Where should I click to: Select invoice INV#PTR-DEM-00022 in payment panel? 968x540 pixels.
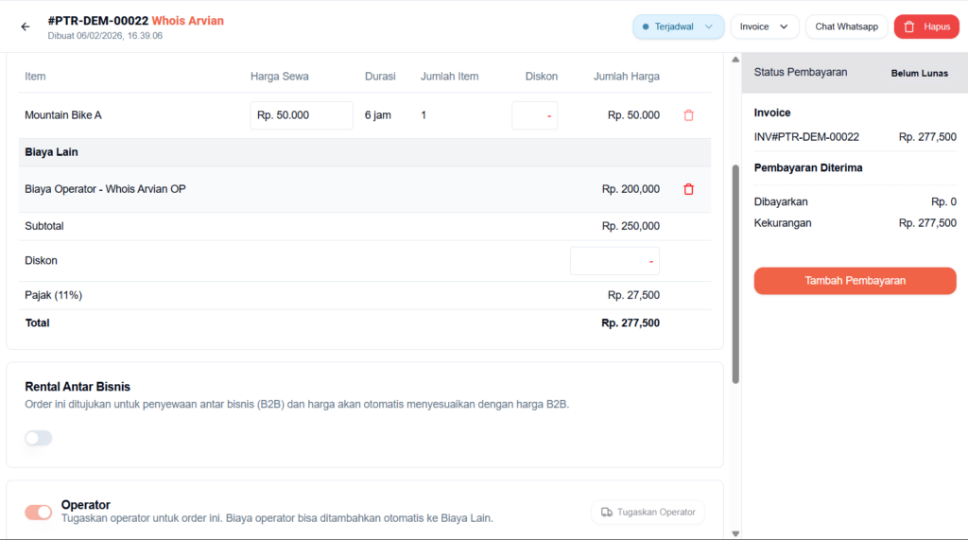[806, 137]
